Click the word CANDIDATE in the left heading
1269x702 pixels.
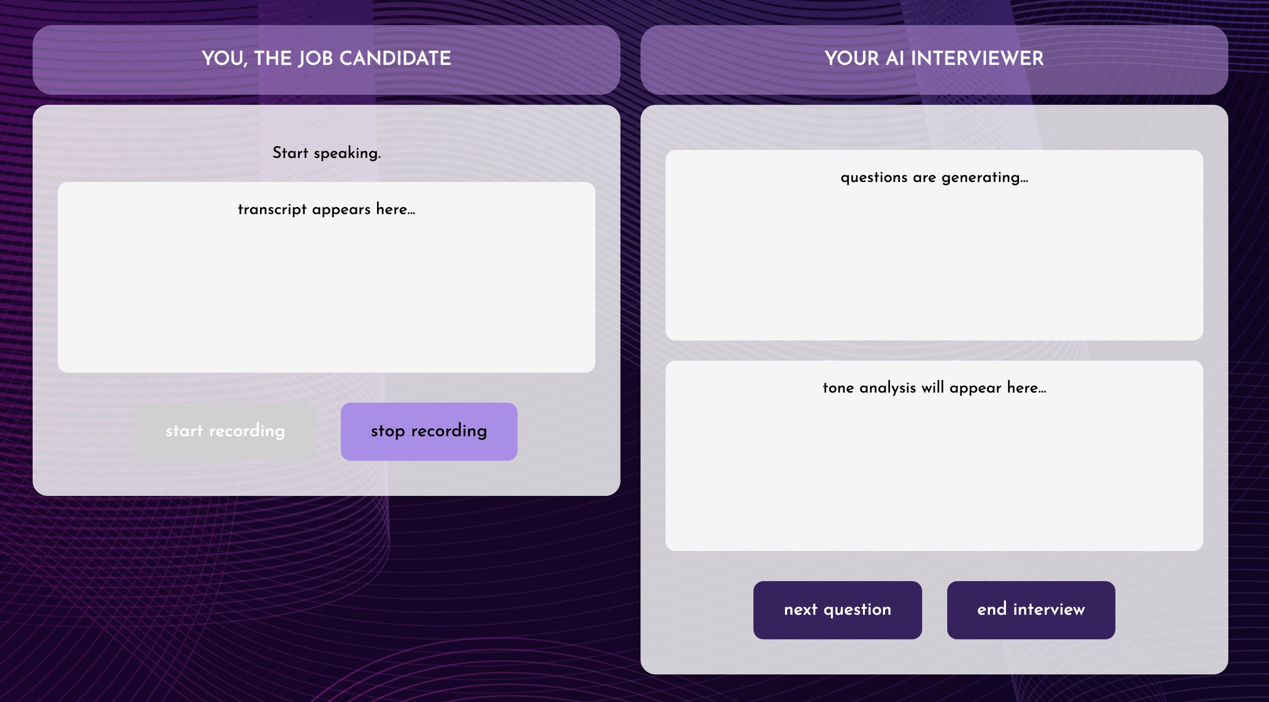click(x=395, y=59)
